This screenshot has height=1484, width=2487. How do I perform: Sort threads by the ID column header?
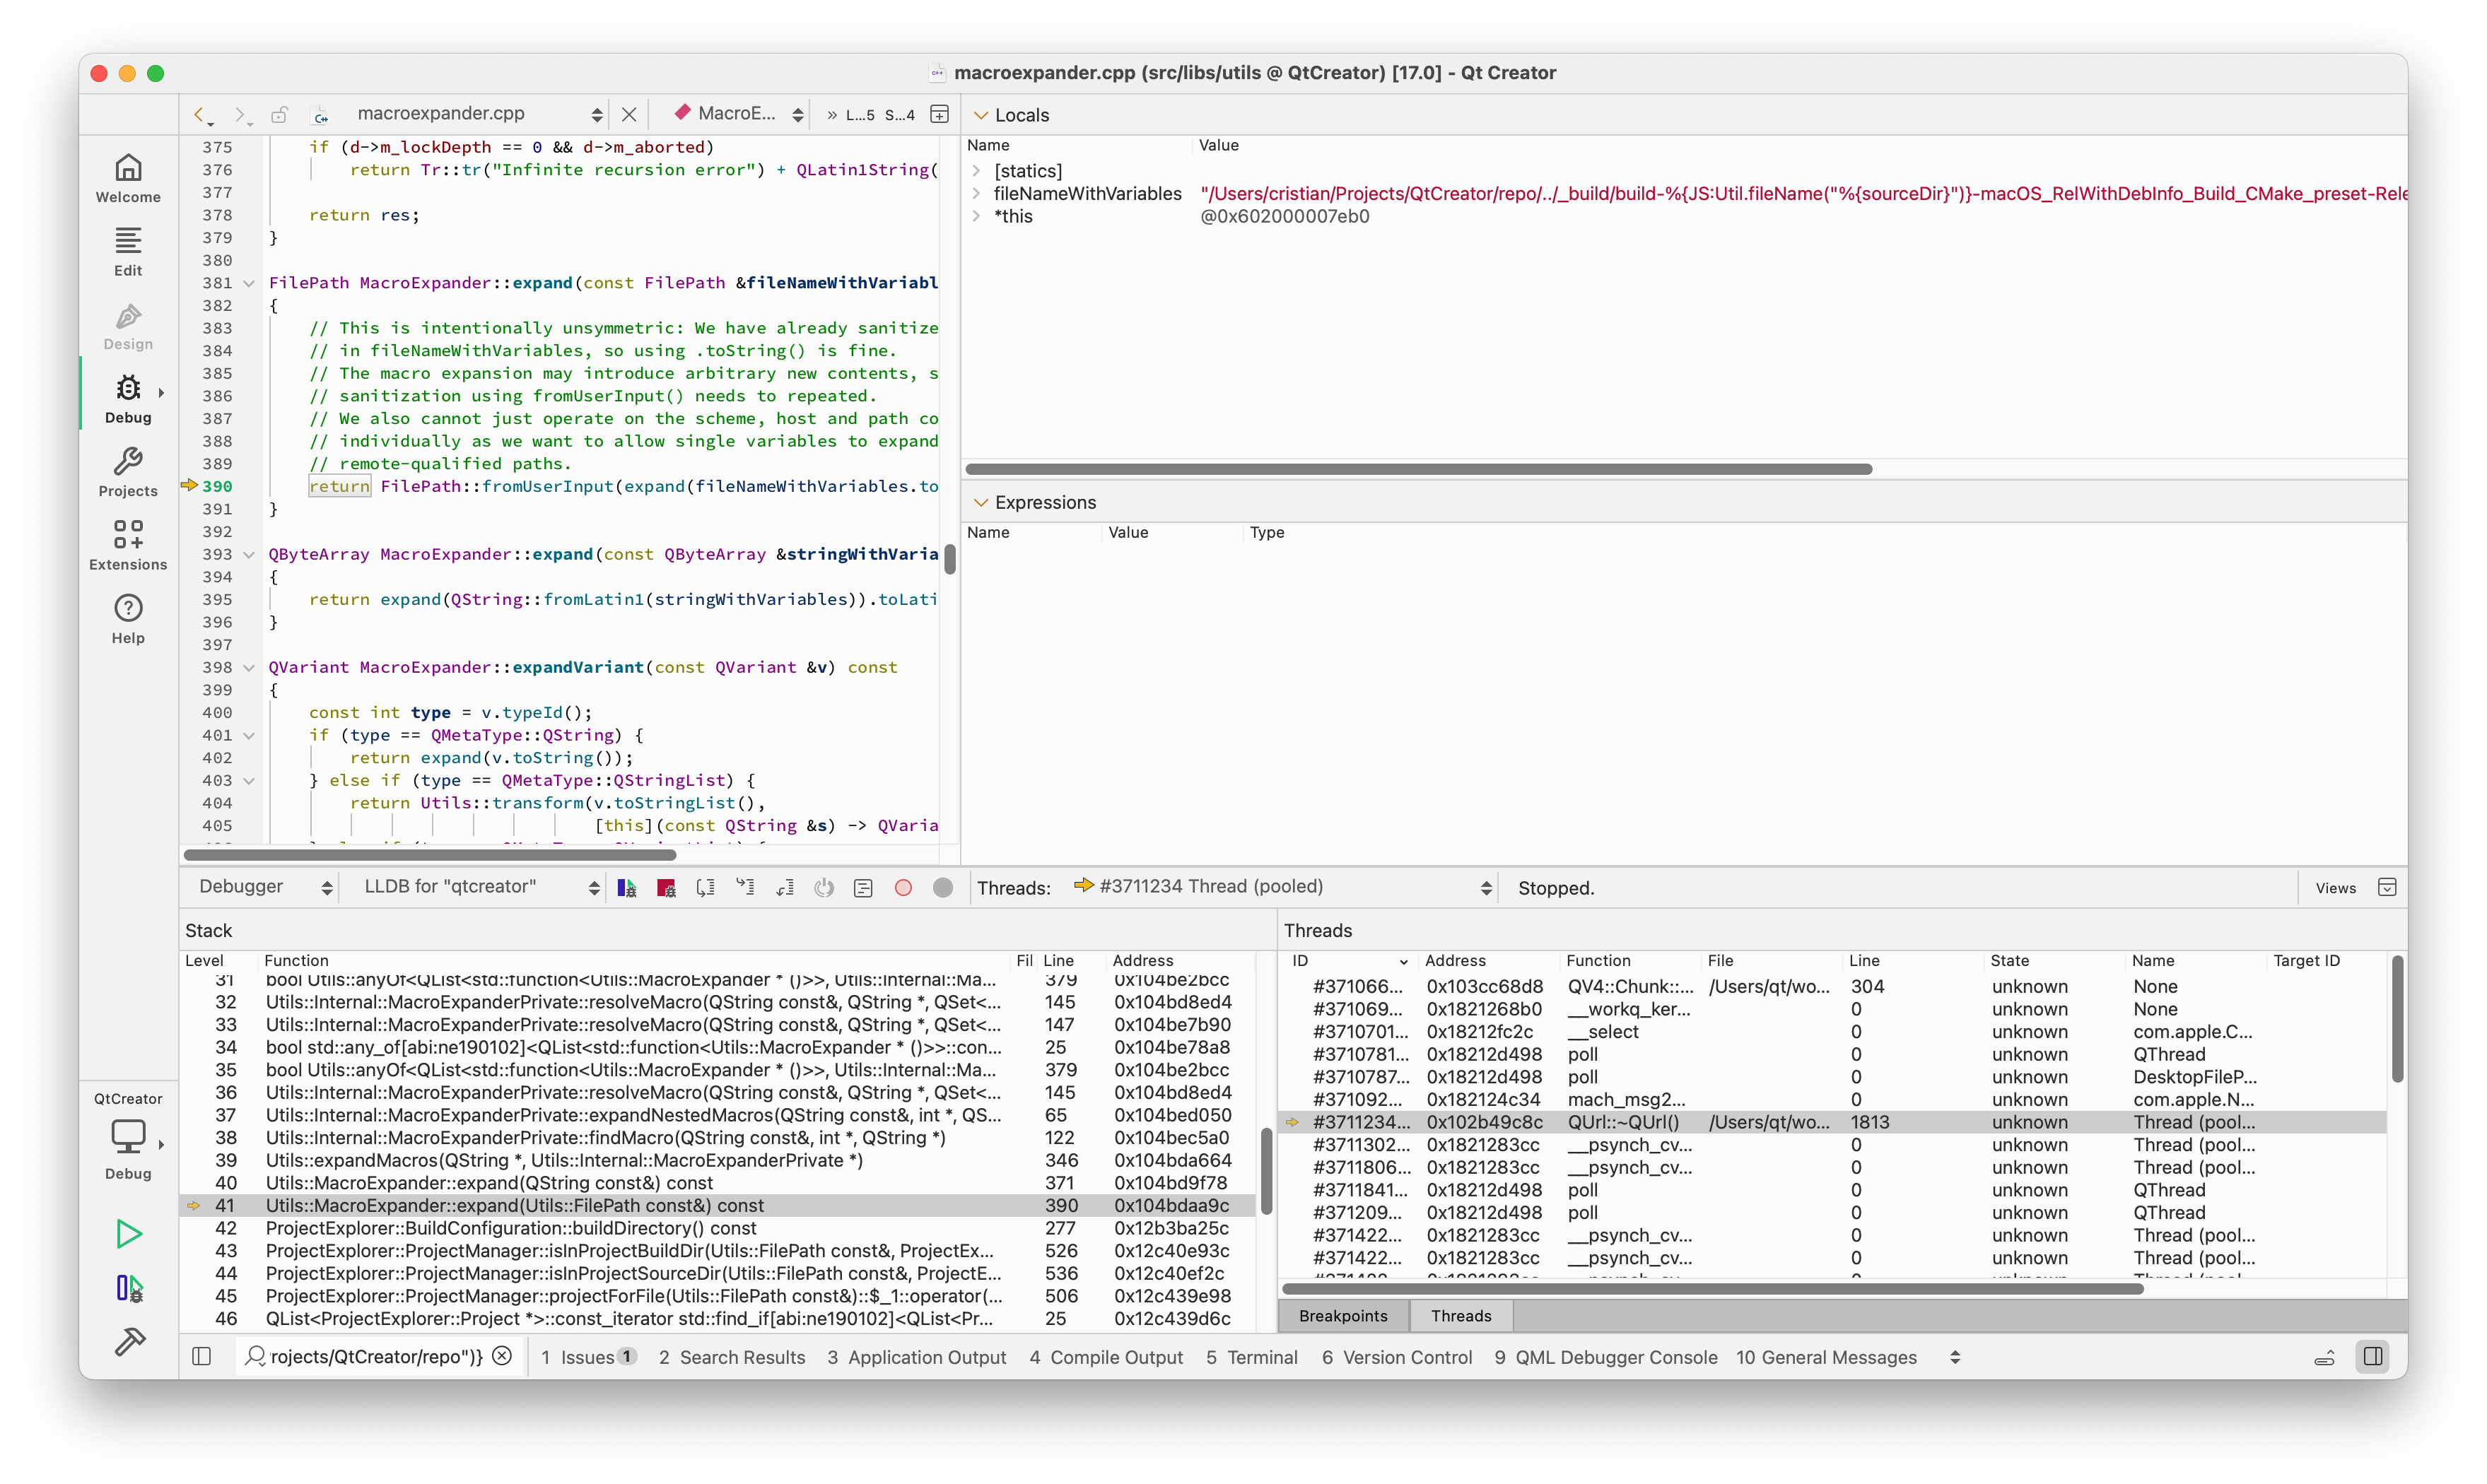[x=1349, y=961]
